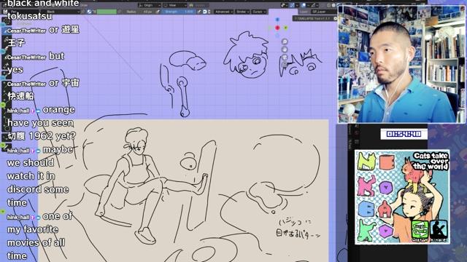Toggle the camera view gizmo icon

(x=285, y=57)
